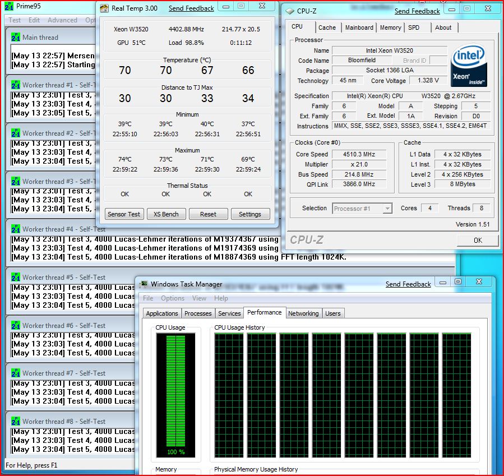
Task: Click the Bus Speed 214.8 MHz field
Action: coord(359,174)
